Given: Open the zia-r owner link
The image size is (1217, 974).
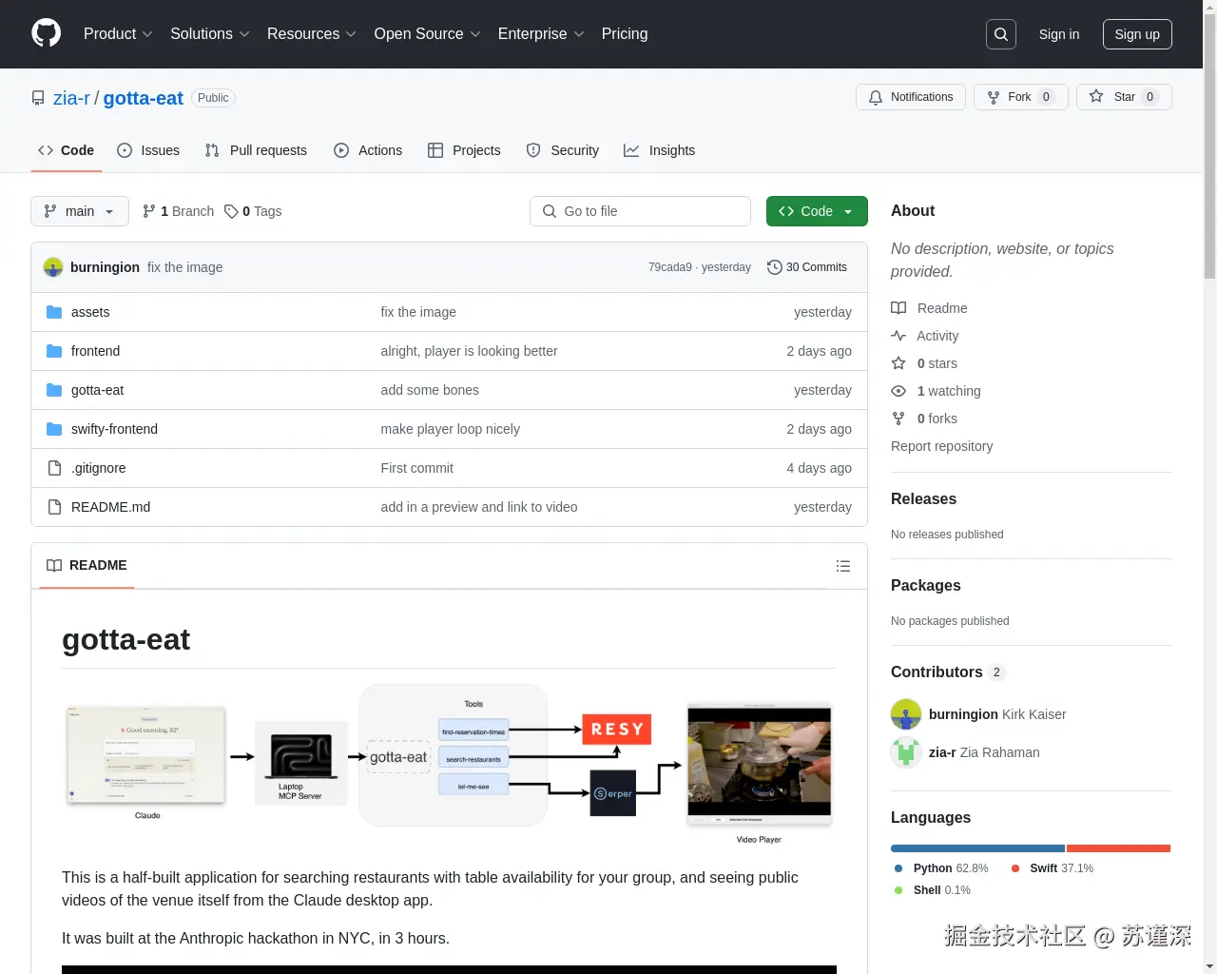Looking at the screenshot, I should (x=71, y=98).
